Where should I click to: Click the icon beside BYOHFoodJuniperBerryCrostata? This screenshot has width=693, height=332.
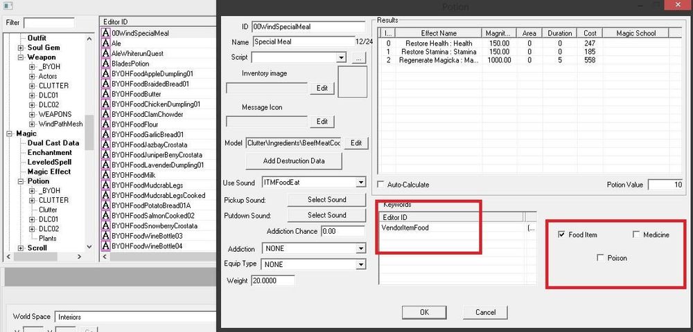point(105,155)
